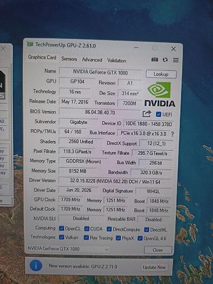Switch to the Validation tab
This screenshot has height=284, width=213.
(117, 60)
